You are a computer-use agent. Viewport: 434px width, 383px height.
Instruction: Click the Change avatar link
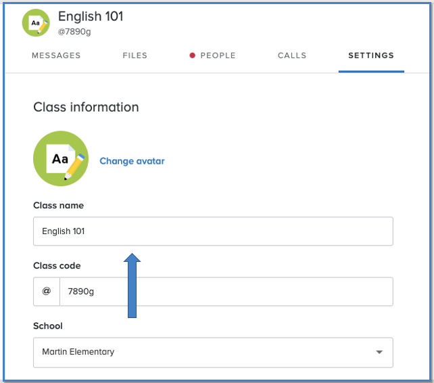pos(132,161)
